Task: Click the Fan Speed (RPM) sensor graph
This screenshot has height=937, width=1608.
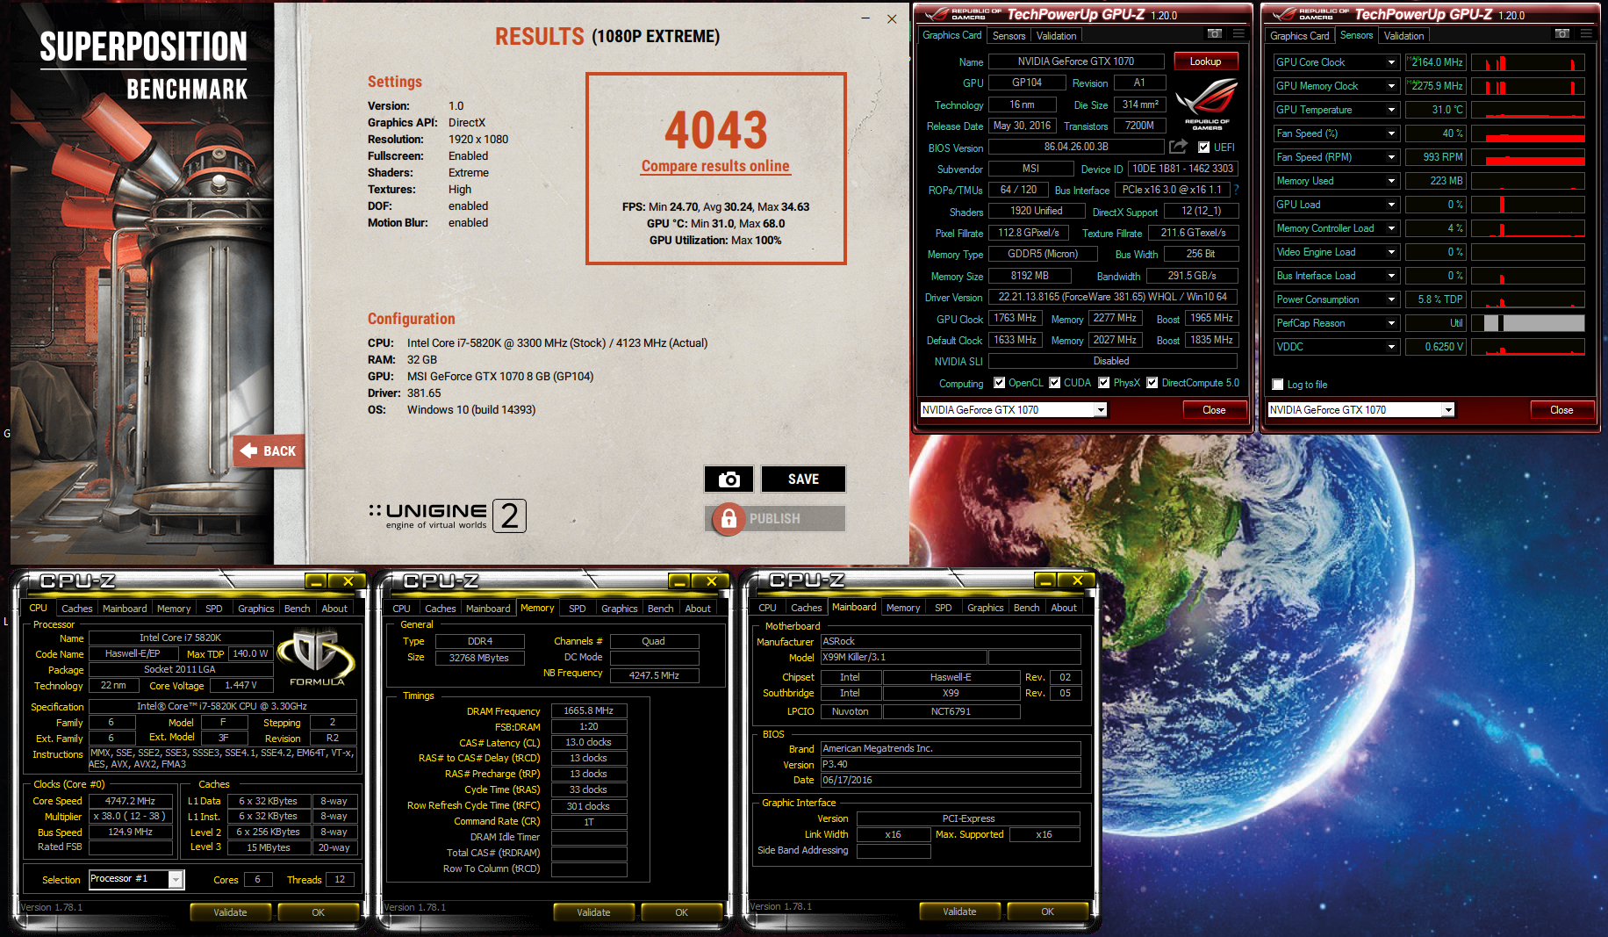Action: 1528,157
